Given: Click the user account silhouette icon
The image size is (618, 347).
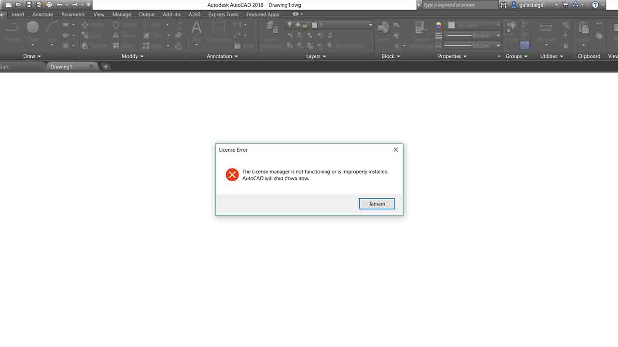Looking at the screenshot, I should tap(514, 5).
